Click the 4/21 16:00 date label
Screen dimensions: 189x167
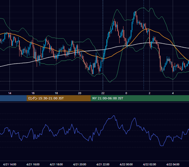click(x=33, y=164)
